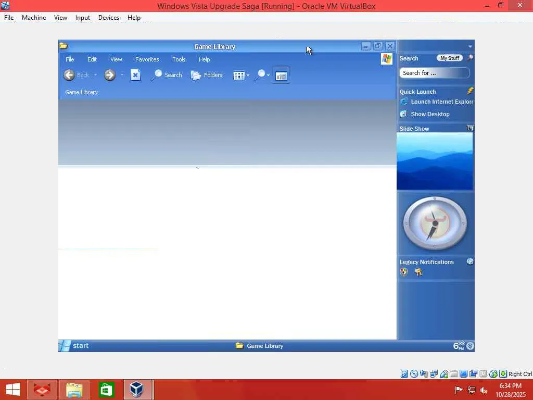Open the File menu in Game Library
Image resolution: width=533 pixels, height=400 pixels.
[70, 59]
